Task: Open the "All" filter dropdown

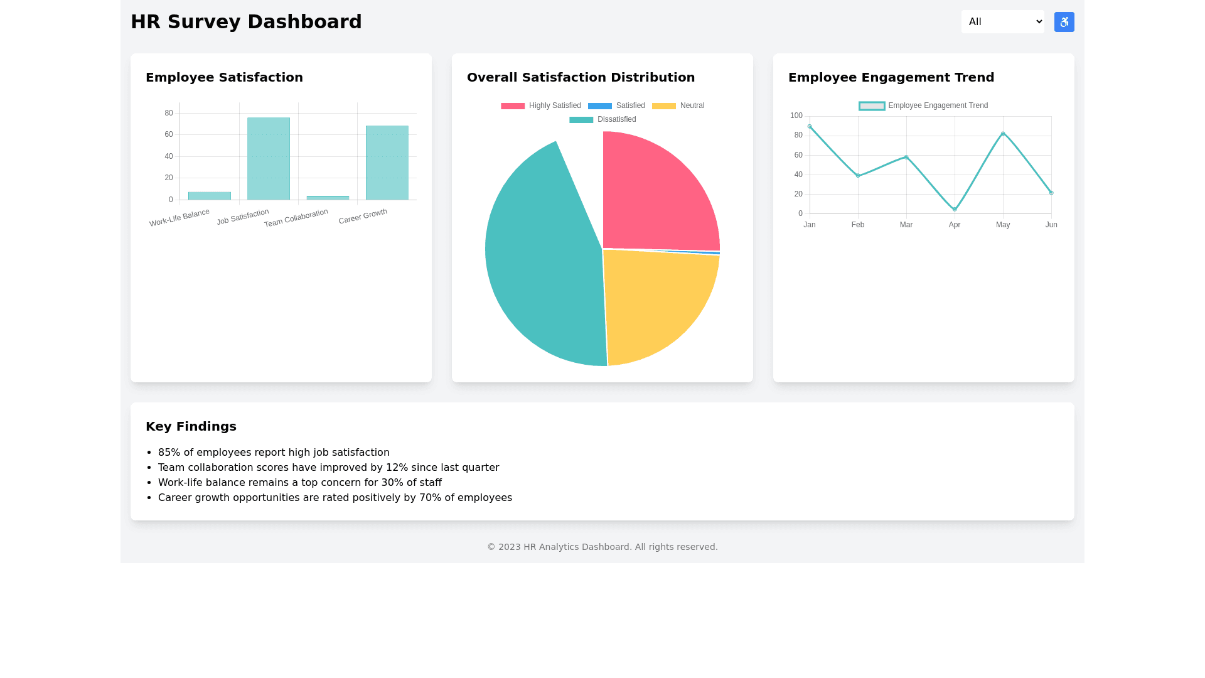Action: 1002,21
